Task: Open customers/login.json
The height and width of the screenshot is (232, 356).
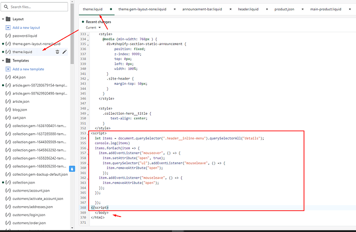Action: pos(29,215)
